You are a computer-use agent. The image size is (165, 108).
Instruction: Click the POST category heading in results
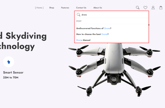pyautogui.click(x=79, y=21)
